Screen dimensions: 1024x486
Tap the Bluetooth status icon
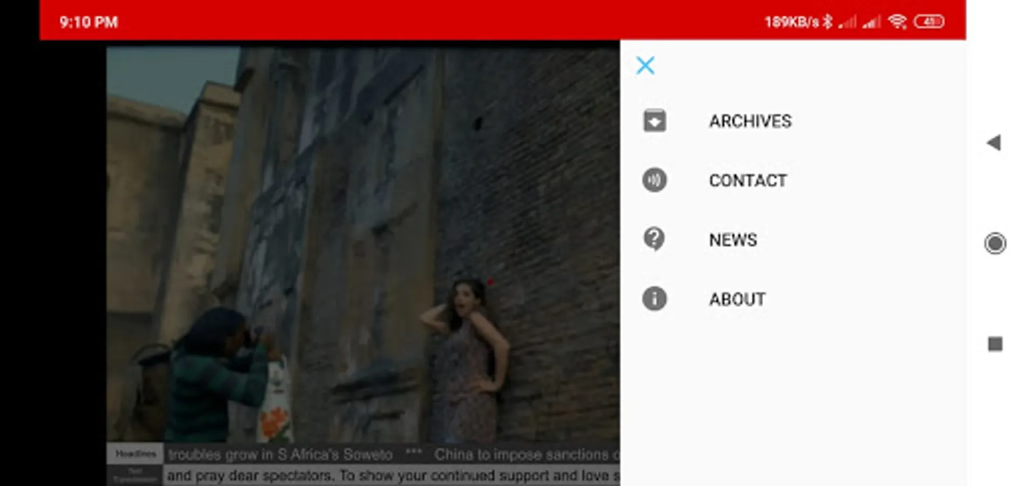(827, 22)
